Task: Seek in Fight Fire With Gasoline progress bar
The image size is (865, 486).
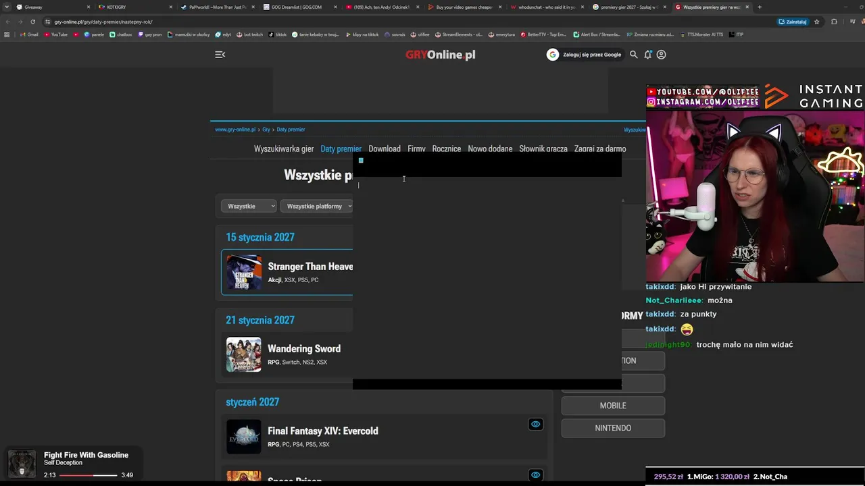Action: (89, 475)
